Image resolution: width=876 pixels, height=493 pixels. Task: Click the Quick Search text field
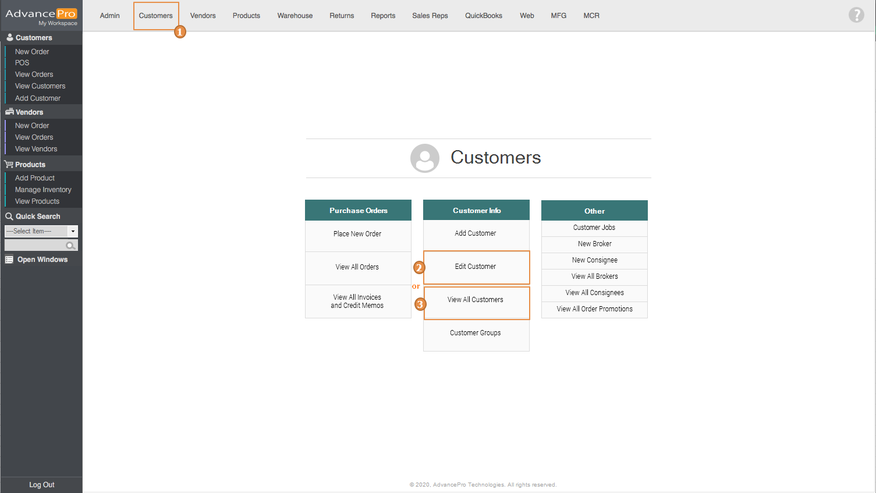click(35, 246)
